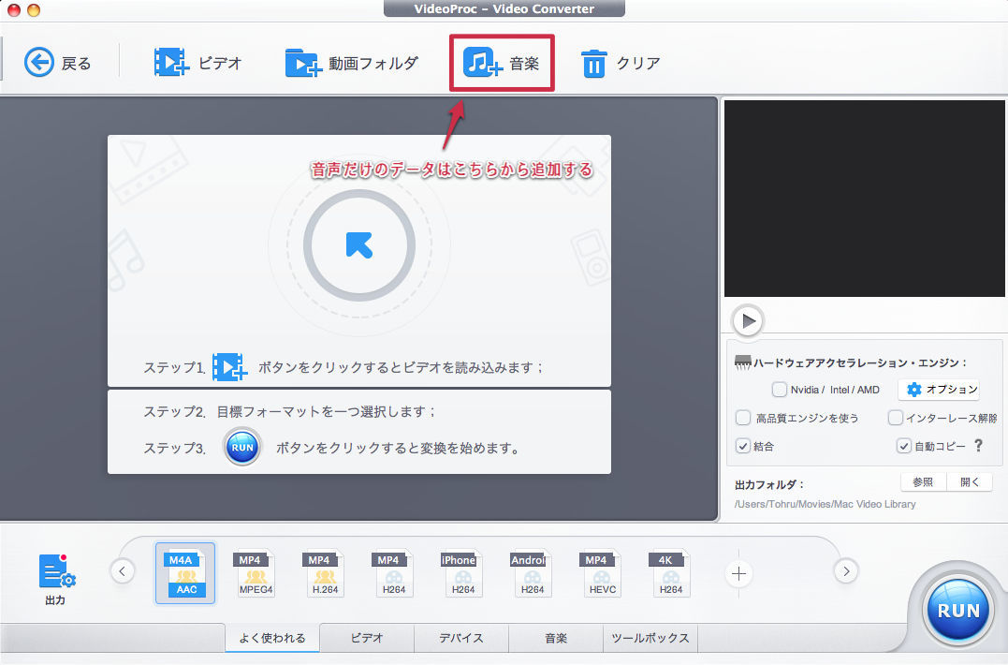Enable 高品質エンジンを使う checkbox
This screenshot has height=665, width=1008.
[x=743, y=418]
